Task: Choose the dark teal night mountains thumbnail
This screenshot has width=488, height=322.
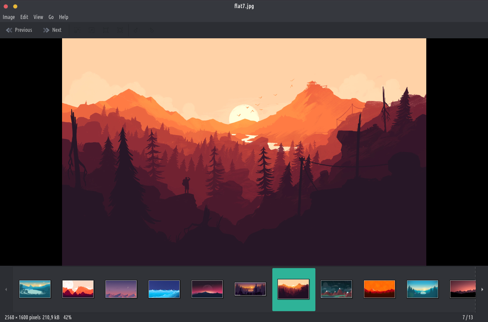Action: click(x=336, y=289)
